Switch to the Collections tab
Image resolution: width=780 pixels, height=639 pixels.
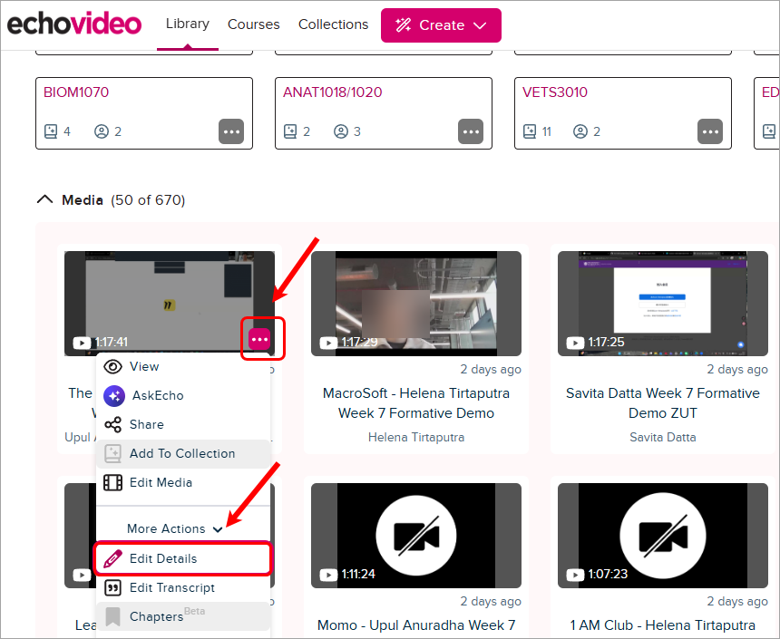point(333,24)
